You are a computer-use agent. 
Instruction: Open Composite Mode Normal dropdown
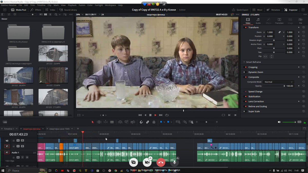(x=278, y=82)
